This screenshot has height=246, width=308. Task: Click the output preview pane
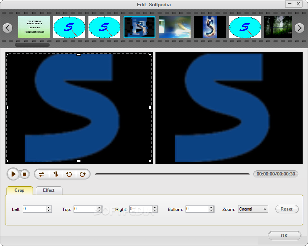tap(229, 108)
